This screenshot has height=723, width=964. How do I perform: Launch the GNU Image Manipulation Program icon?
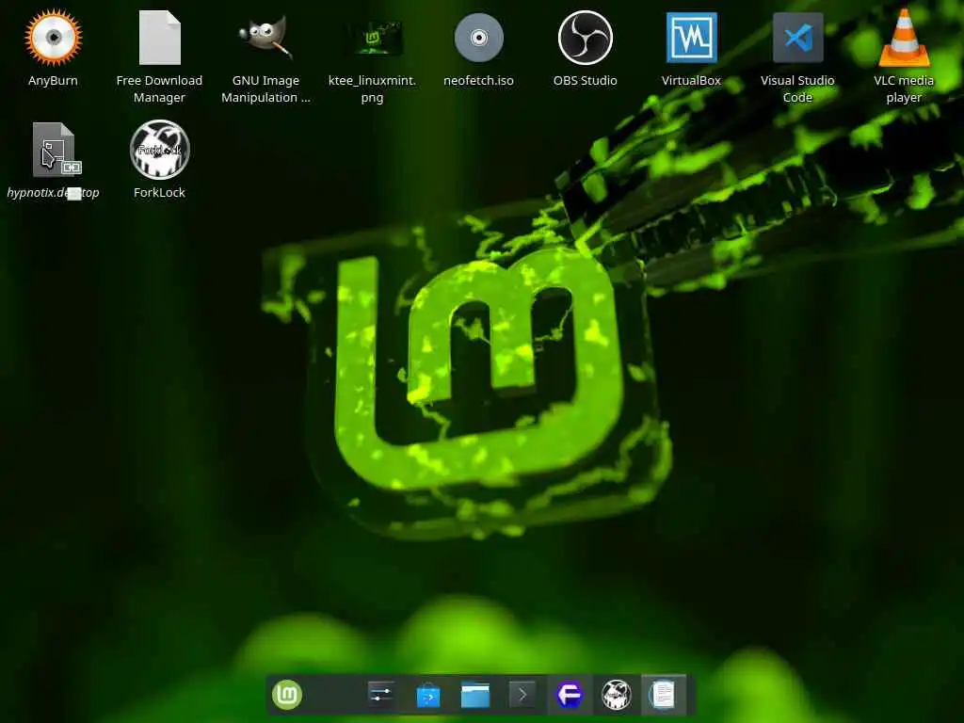click(265, 38)
